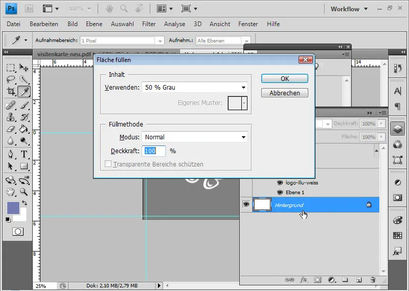Open the Verwenden dropdown
The height and width of the screenshot is (291, 409).
click(x=195, y=87)
